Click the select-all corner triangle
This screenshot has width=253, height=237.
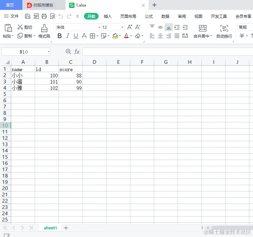tap(7, 62)
